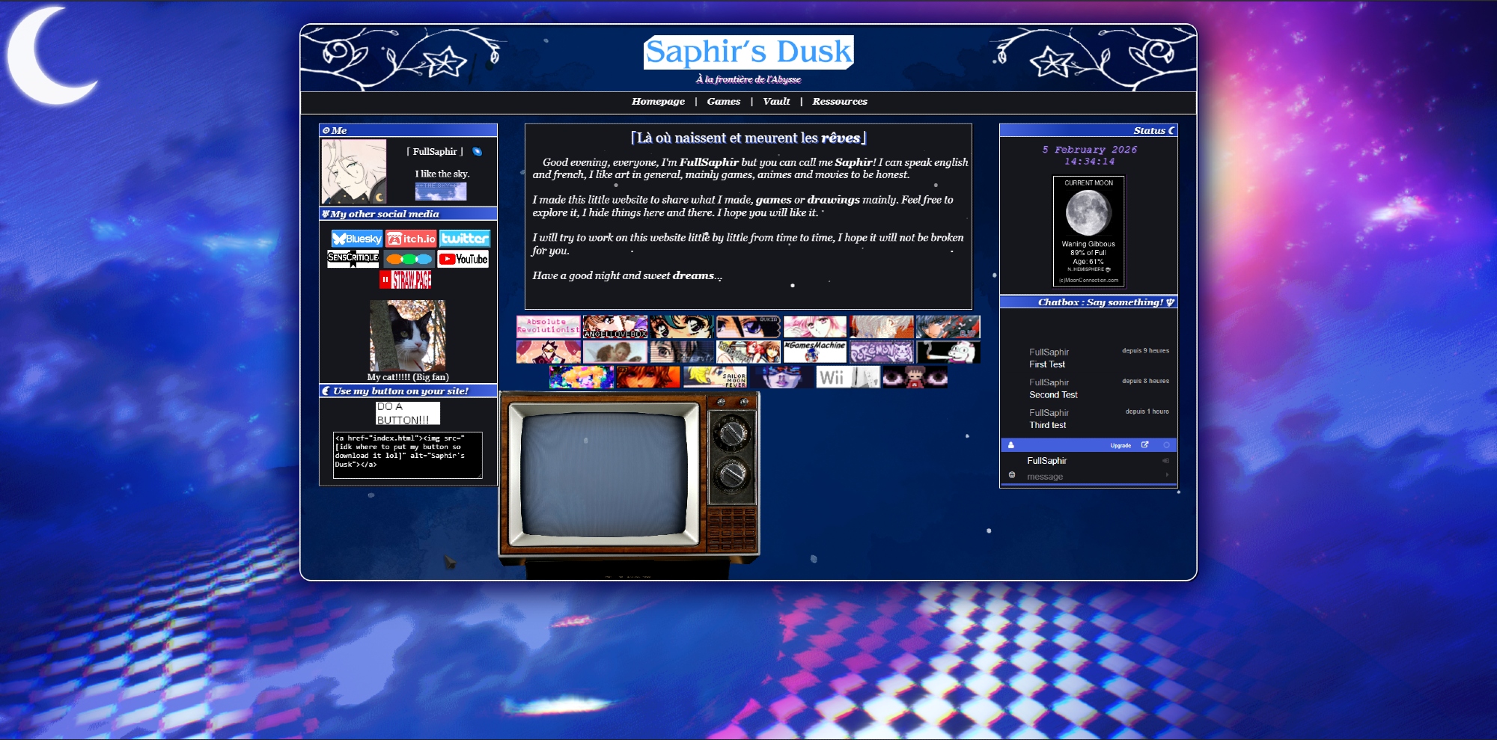This screenshot has width=1497, height=740.
Task: Click the Upgrade link in chatbox
Action: pyautogui.click(x=1121, y=446)
